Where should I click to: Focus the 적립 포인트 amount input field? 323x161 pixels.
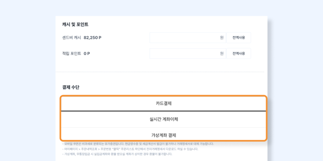[188, 54]
